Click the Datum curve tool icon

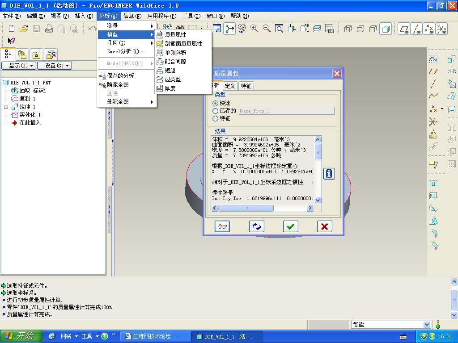coord(433,96)
